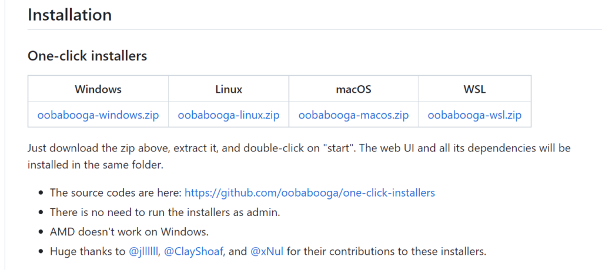Screen dimensions: 602x270
Task: Click the Installation section heading
Action: point(69,15)
